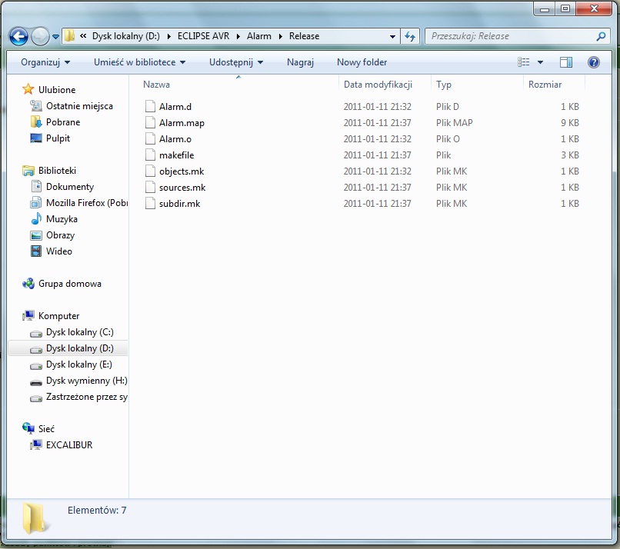
Task: Open recent locations dropdown beside navigation arrows
Action: coord(55,37)
